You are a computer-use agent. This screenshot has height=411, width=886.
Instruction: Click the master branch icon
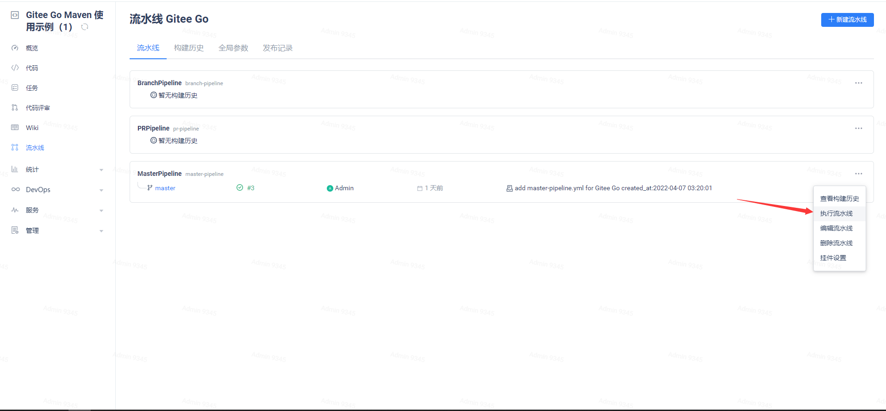pos(150,188)
